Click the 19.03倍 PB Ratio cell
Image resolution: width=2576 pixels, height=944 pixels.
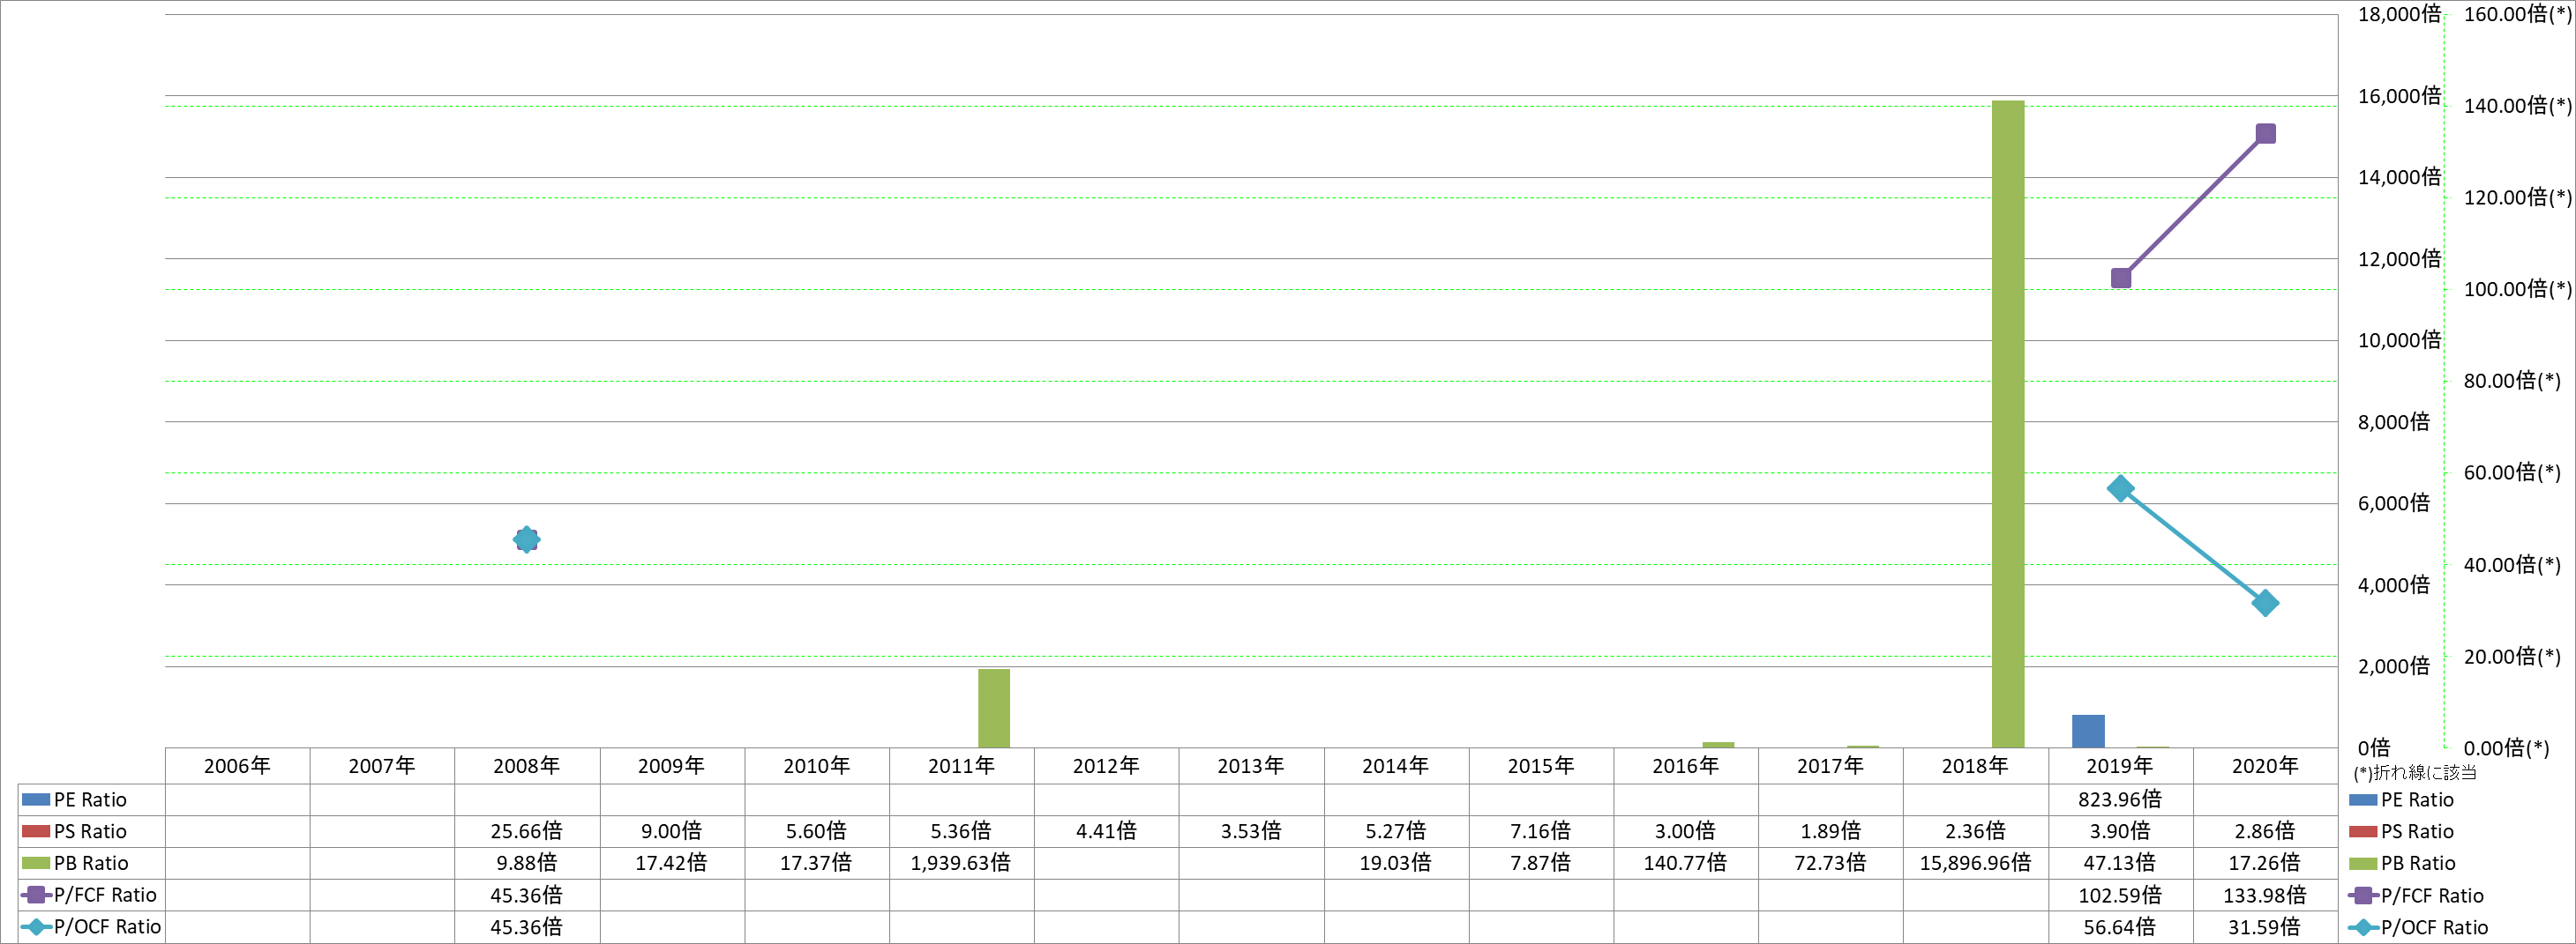coord(1396,862)
